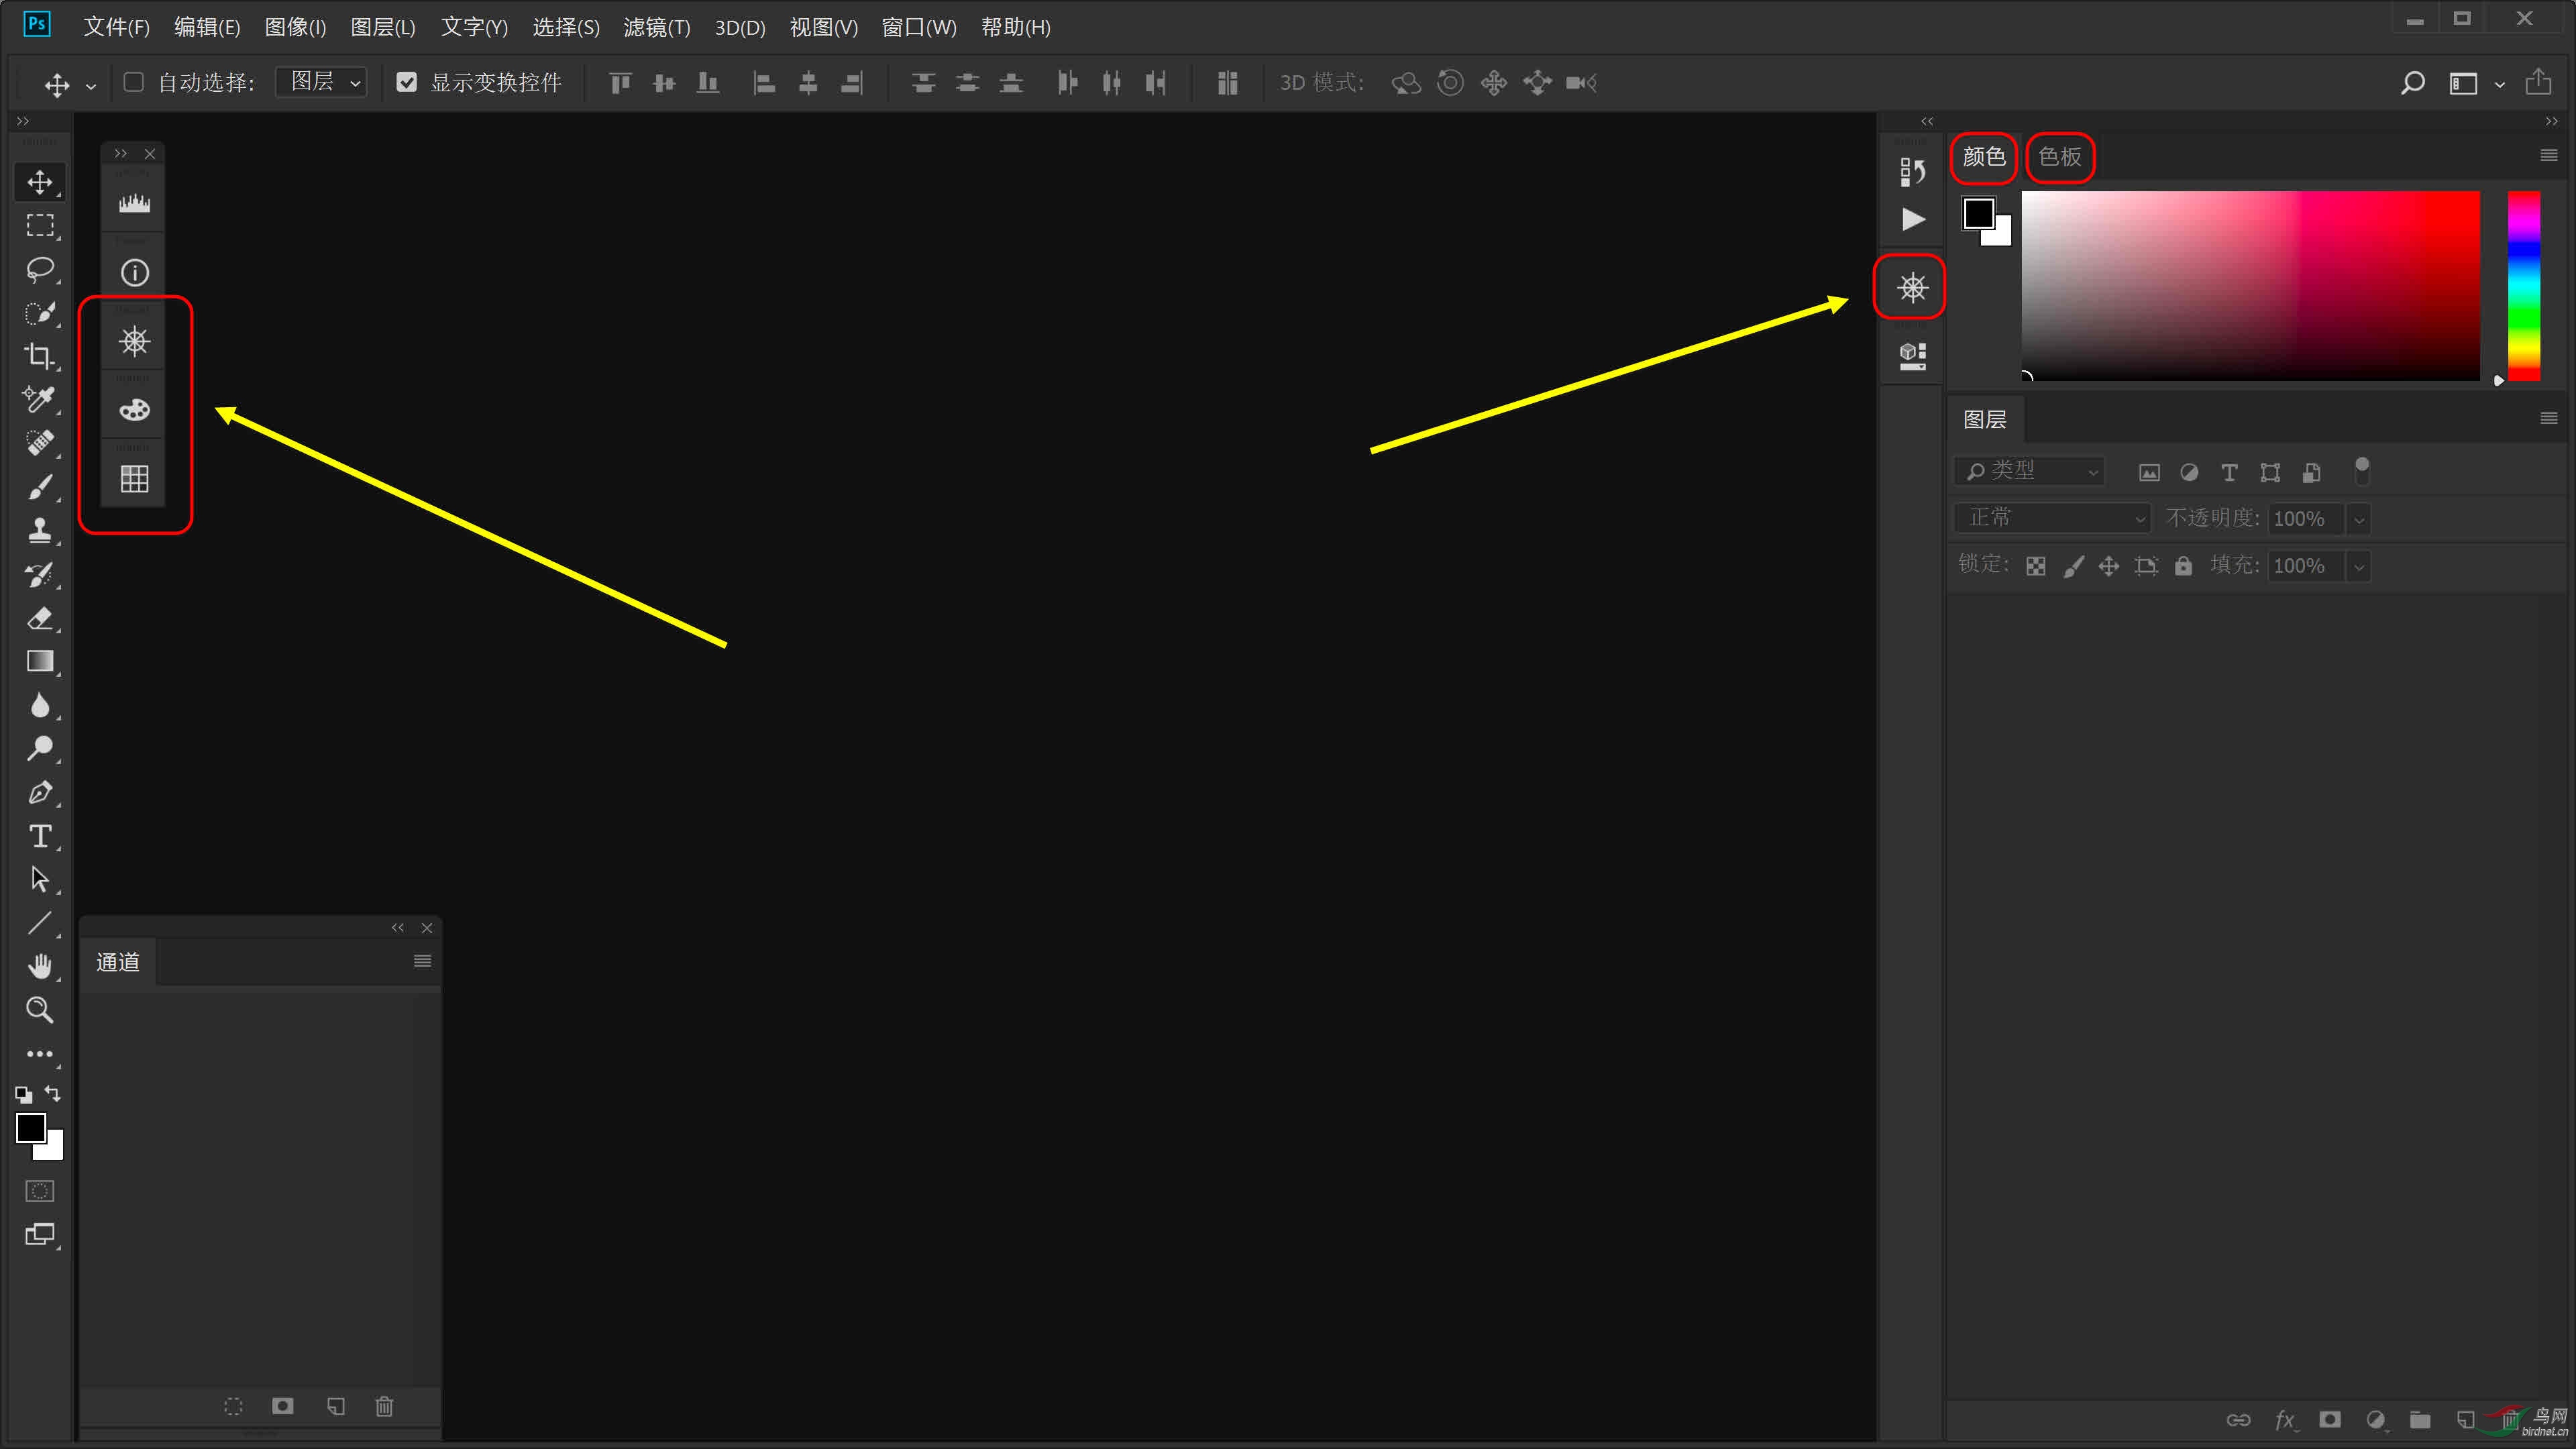The width and height of the screenshot is (2576, 1449).
Task: Open the 图层 auto-select dropdown
Action: pos(322,82)
